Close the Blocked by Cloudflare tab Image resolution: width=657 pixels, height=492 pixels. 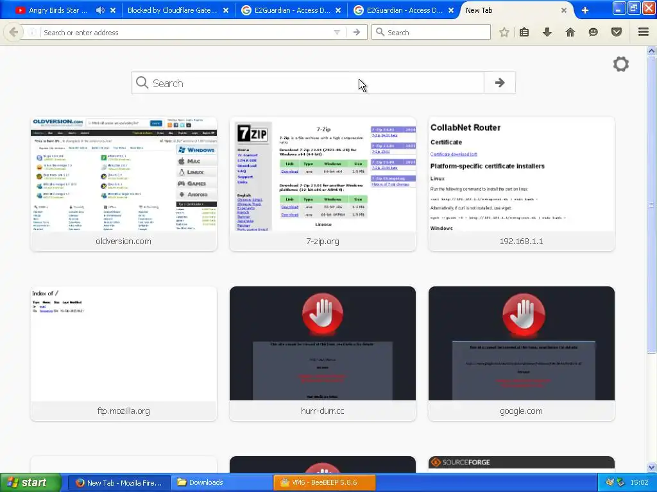(x=226, y=10)
